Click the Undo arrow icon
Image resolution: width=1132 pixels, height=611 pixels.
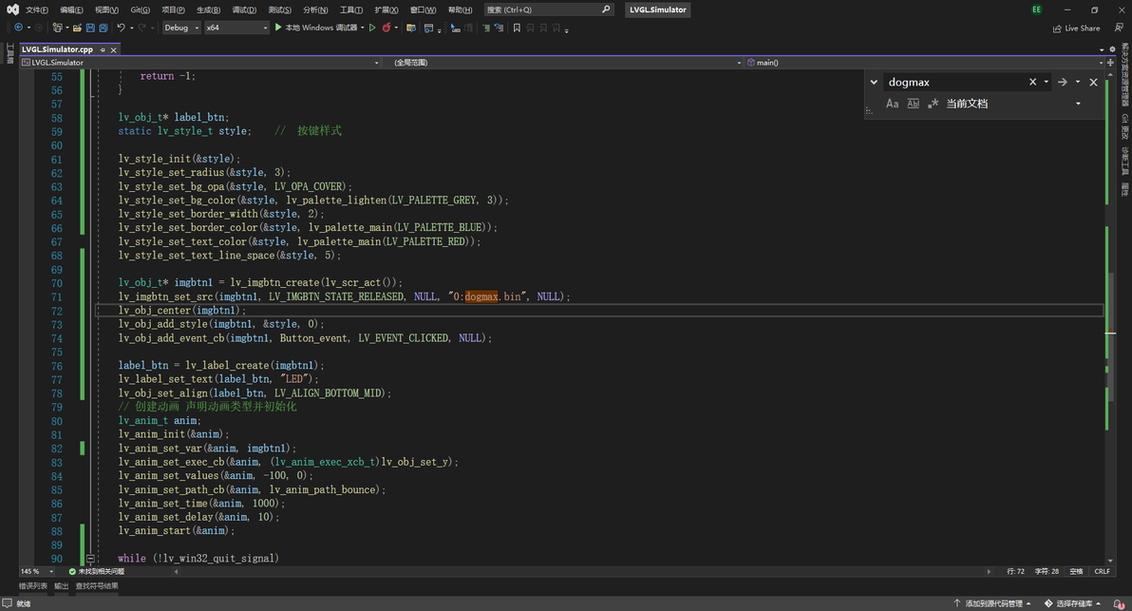122,28
